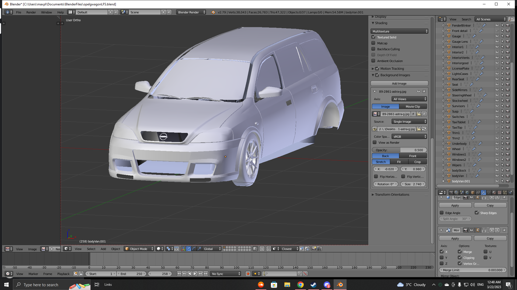The height and width of the screenshot is (290, 517).
Task: Apply the Mirror modifier
Action: click(x=455, y=238)
